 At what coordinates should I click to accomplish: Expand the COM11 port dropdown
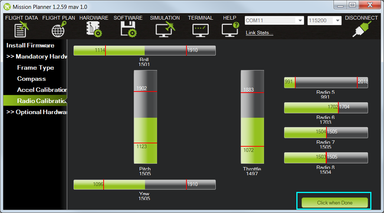tap(300, 21)
